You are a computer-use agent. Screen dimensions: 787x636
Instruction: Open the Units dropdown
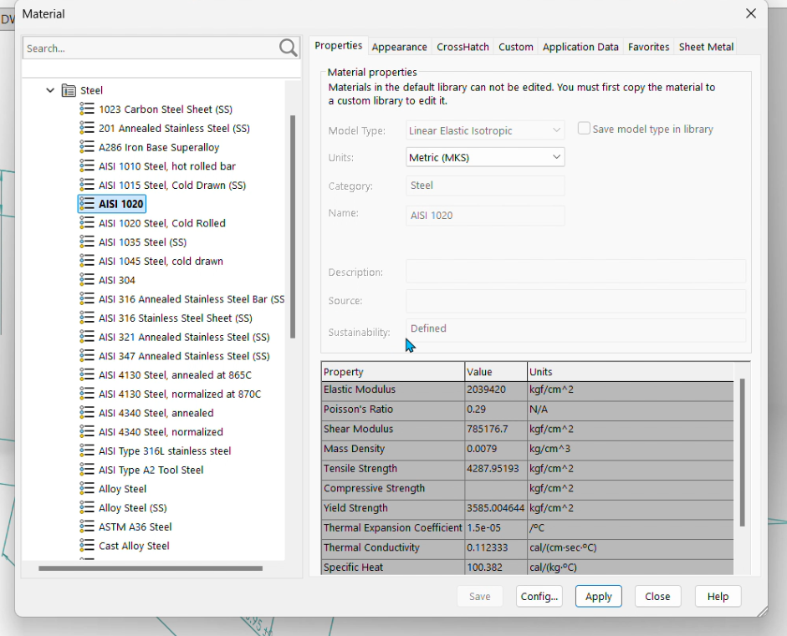point(485,157)
